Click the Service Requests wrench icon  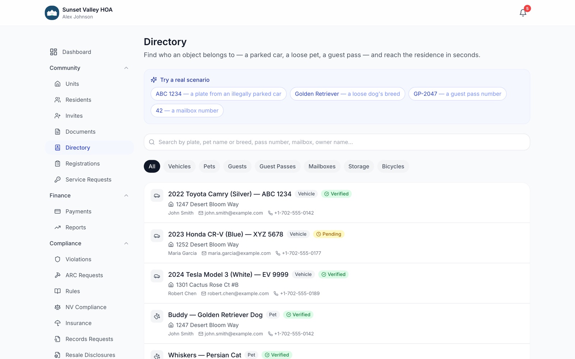point(57,179)
